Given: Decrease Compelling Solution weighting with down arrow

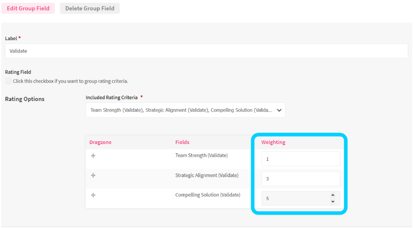Looking at the screenshot, I should point(333,202).
